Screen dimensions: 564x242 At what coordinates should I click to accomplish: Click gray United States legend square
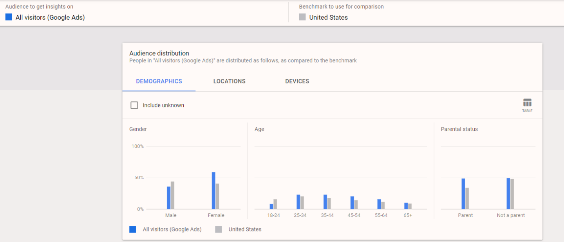click(x=219, y=229)
